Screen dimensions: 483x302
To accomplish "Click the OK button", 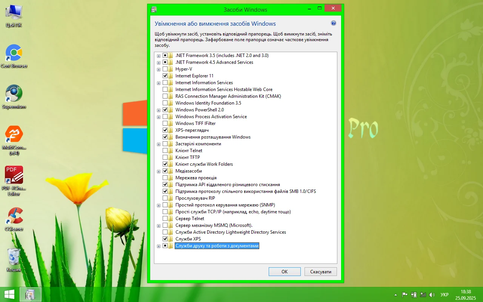I will (x=285, y=272).
